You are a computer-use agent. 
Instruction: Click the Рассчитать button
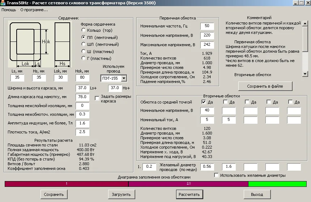(x=189, y=194)
